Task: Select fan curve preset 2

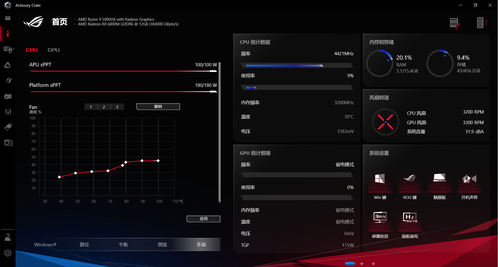Action: pos(104,107)
